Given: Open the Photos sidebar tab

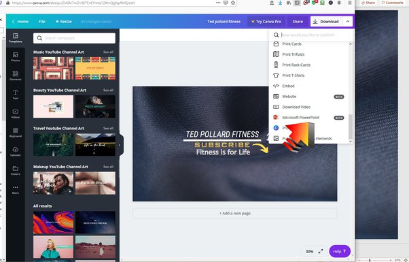Looking at the screenshot, I should coord(16,56).
